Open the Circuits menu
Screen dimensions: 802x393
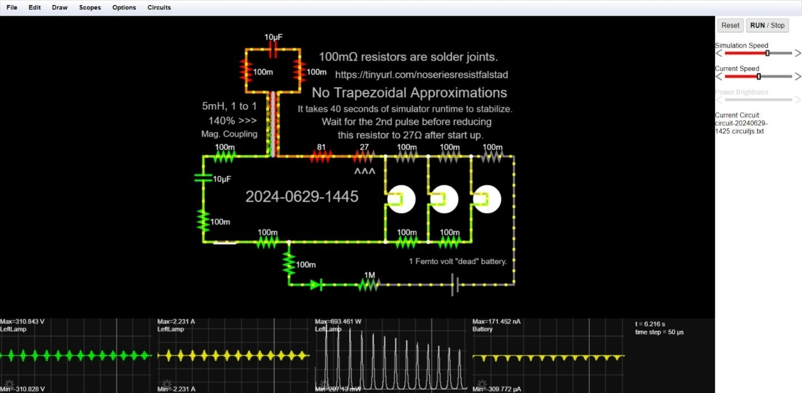point(159,7)
